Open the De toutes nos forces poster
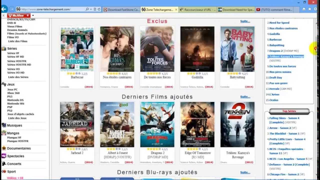320x180 pixels. (x=157, y=49)
